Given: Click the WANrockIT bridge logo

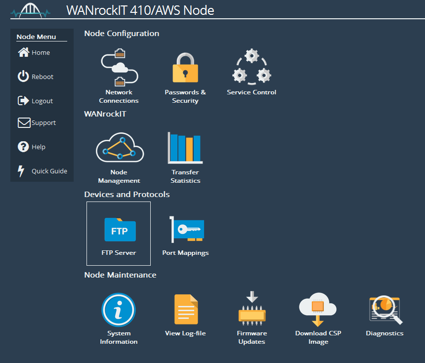Looking at the screenshot, I should click(30, 10).
